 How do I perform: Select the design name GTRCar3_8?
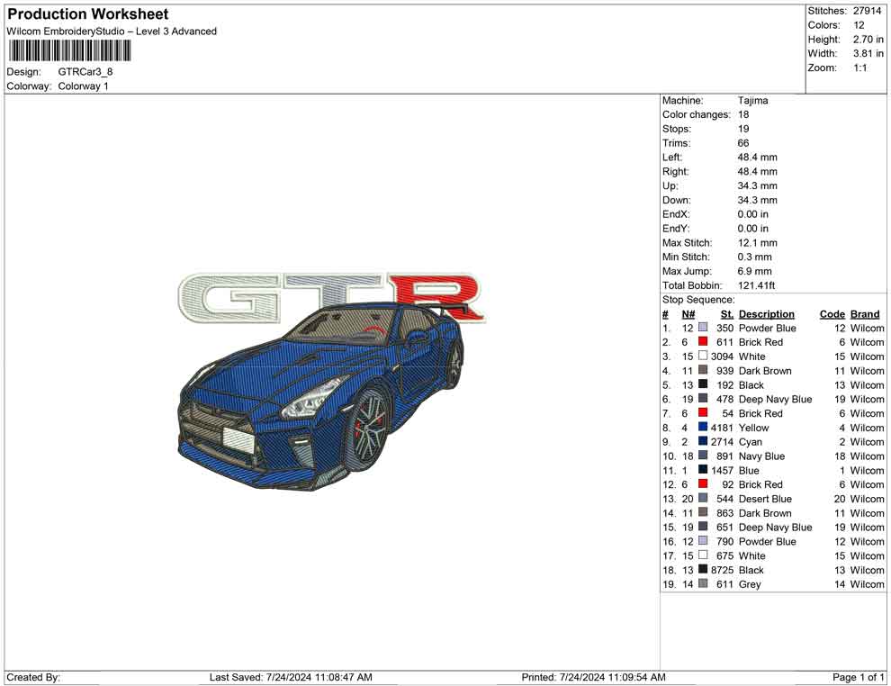pyautogui.click(x=85, y=71)
